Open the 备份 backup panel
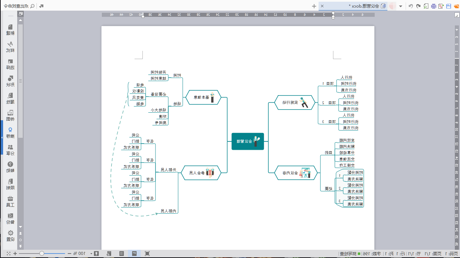The width and height of the screenshot is (460, 258). click(11, 219)
